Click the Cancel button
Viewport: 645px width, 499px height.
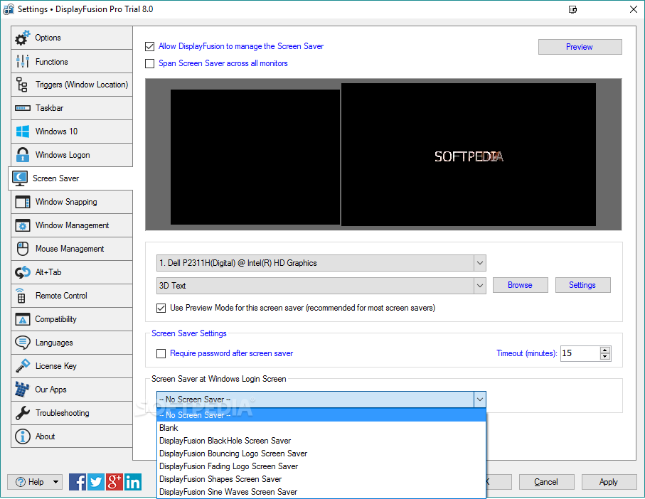click(x=546, y=482)
